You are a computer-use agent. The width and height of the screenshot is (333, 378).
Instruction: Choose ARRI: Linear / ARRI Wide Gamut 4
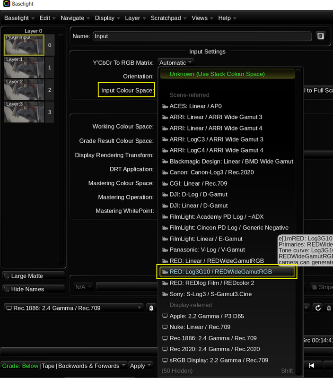point(228,128)
